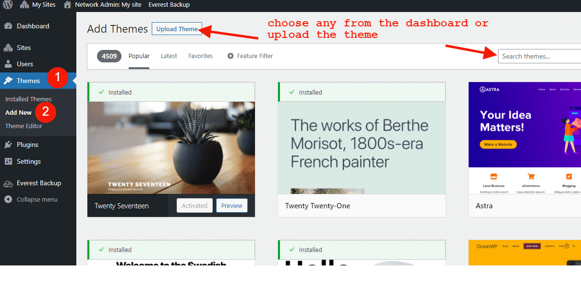Open Everest Backup in the sidebar

point(38,183)
